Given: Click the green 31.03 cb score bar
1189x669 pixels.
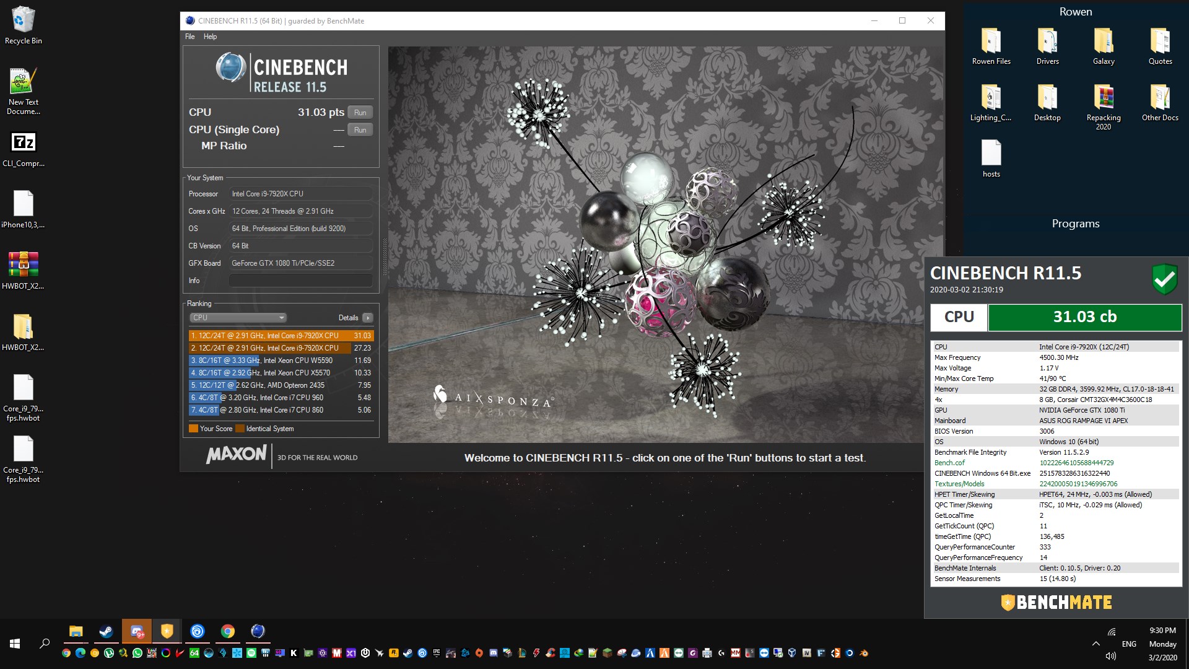Looking at the screenshot, I should [1085, 317].
